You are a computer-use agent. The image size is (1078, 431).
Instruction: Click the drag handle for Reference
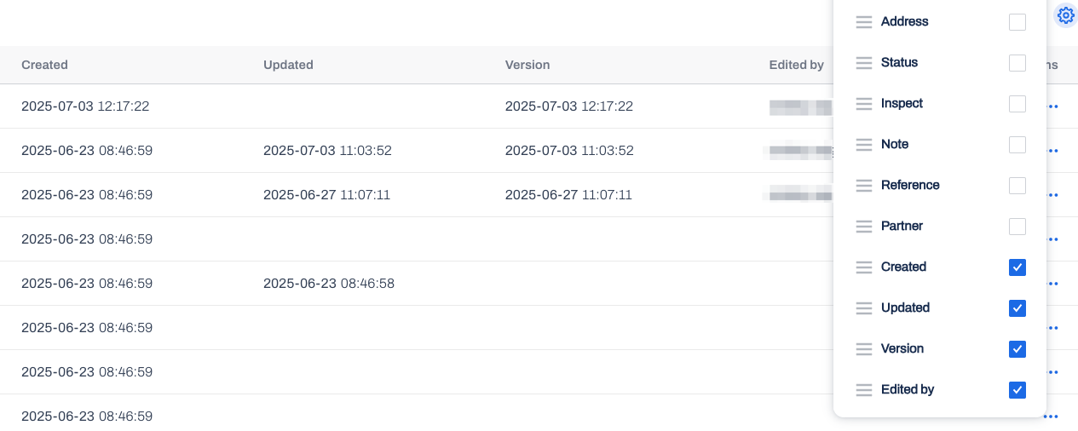864,186
